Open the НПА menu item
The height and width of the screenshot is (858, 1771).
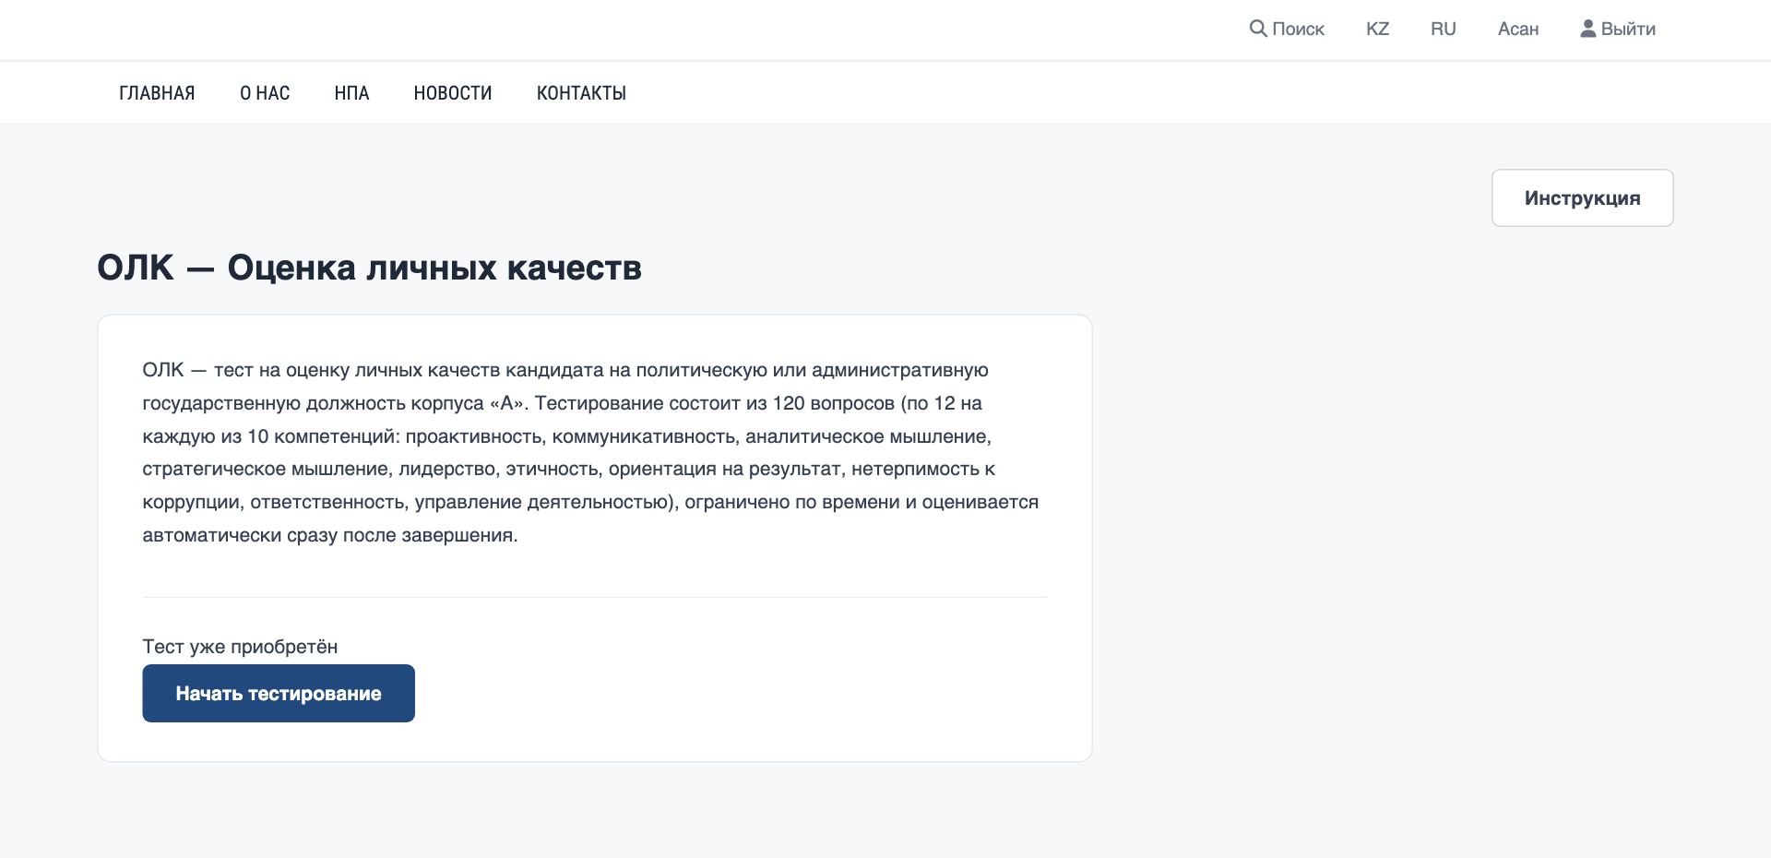point(351,93)
